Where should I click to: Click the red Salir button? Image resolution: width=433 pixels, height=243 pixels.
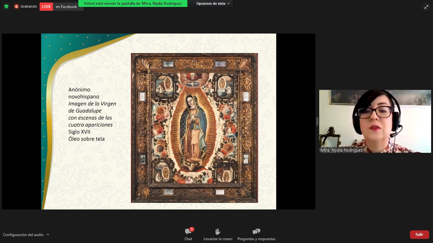point(419,234)
